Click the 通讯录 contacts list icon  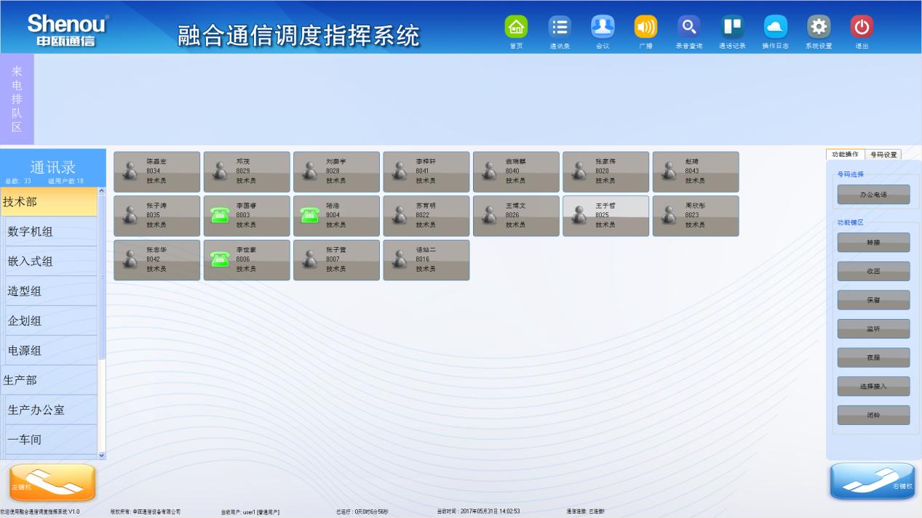pos(560,28)
